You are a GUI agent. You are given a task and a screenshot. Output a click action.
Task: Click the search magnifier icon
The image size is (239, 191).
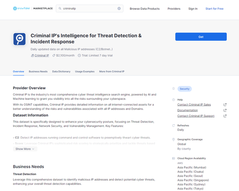pyautogui.click(x=60, y=9)
